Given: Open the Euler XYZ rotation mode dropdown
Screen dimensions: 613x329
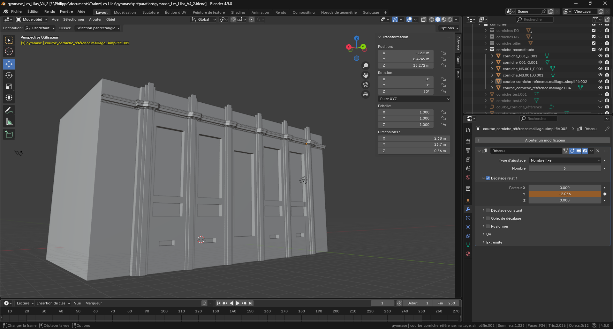Looking at the screenshot, I should (x=414, y=99).
